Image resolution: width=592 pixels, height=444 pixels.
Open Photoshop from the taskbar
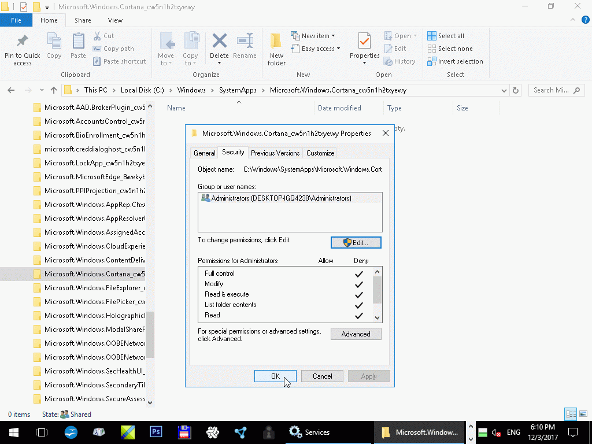(156, 432)
